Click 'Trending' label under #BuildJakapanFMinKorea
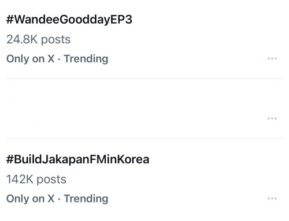The width and height of the screenshot is (289, 221). (x=86, y=199)
